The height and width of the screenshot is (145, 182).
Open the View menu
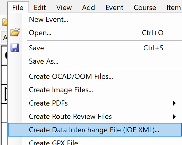coord(64,8)
